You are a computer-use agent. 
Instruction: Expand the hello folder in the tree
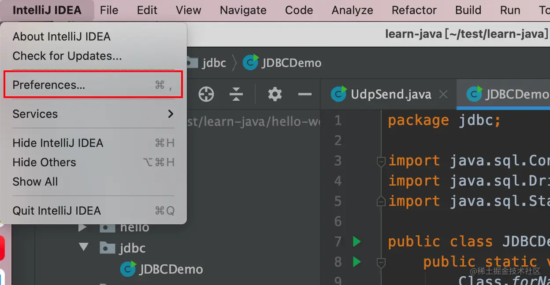(82, 227)
